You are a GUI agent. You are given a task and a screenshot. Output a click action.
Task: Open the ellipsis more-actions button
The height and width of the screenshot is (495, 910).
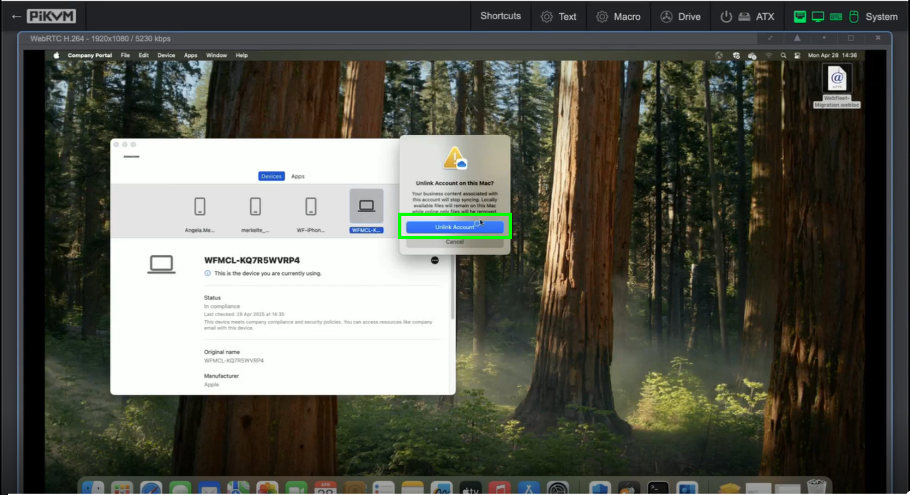[x=434, y=260]
